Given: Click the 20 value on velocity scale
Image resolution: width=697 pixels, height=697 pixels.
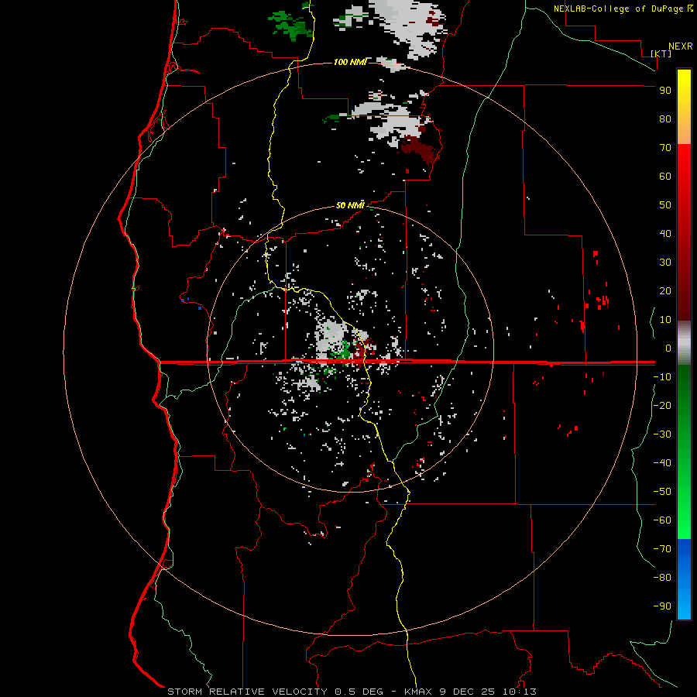Looking at the screenshot, I should pyautogui.click(x=665, y=291).
